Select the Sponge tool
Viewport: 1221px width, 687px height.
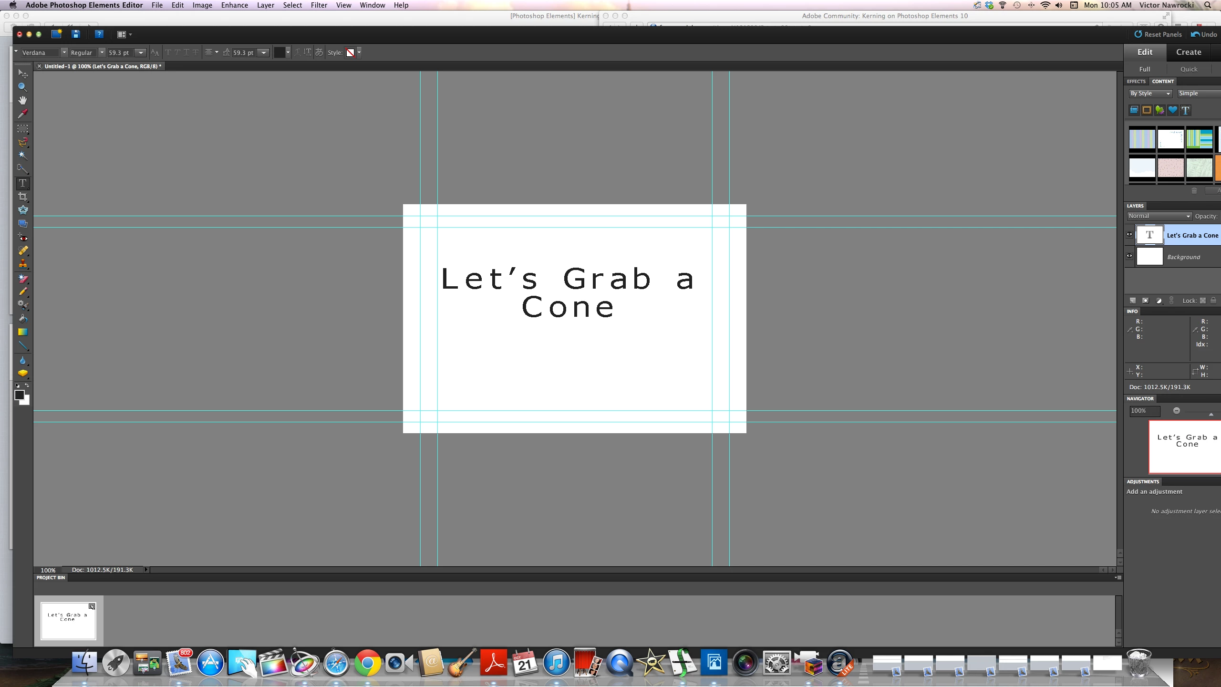pos(22,373)
